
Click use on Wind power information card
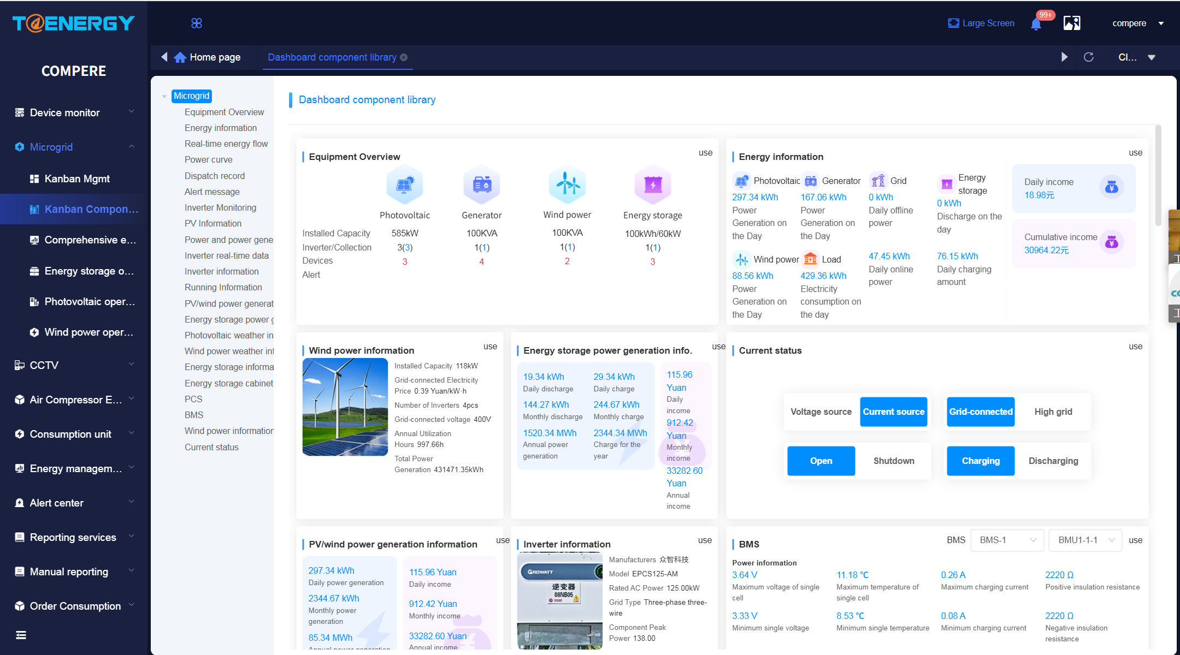(x=490, y=347)
